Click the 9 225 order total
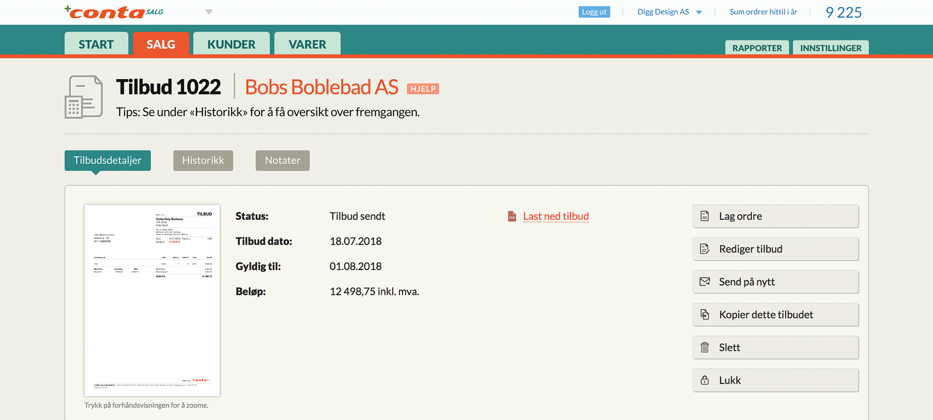Screen dimensions: 933x420 pos(843,13)
